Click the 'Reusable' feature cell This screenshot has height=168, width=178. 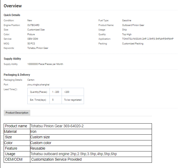(x=38, y=148)
